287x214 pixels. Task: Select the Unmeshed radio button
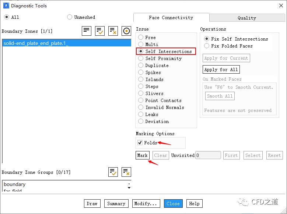(x=70, y=17)
